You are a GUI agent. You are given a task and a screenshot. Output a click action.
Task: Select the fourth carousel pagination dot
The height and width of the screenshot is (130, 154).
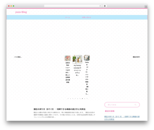click(75, 99)
